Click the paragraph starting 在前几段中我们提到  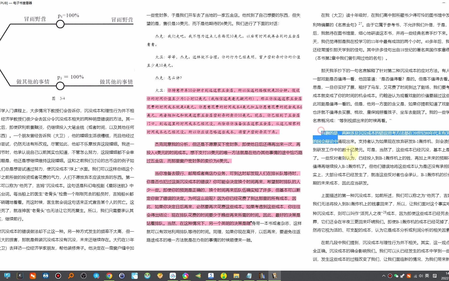pos(381,251)
